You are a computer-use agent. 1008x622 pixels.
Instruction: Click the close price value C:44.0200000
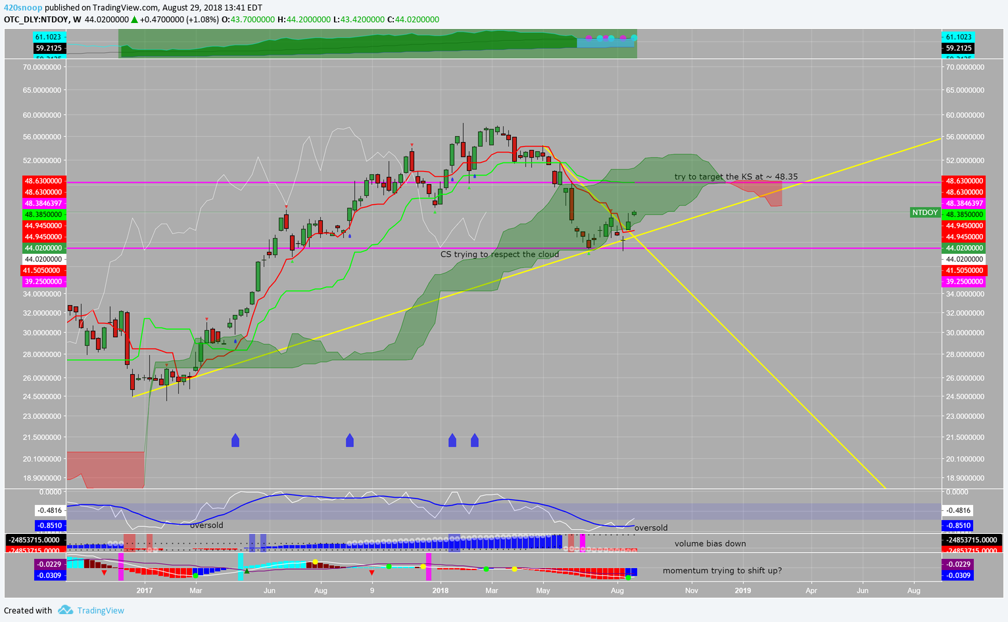coord(413,20)
